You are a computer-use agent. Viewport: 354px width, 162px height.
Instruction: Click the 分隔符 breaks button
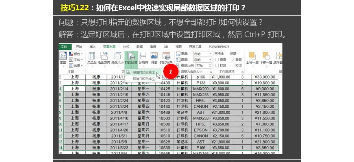coord(143,59)
